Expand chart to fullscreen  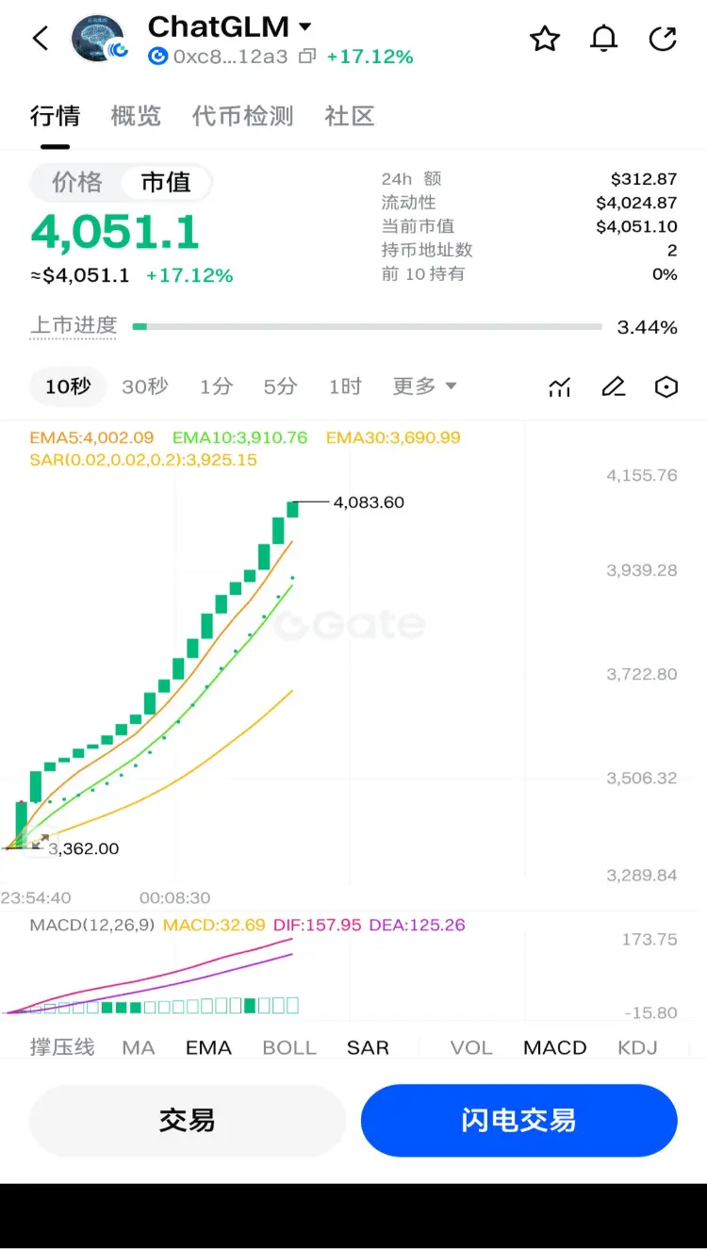click(x=41, y=841)
